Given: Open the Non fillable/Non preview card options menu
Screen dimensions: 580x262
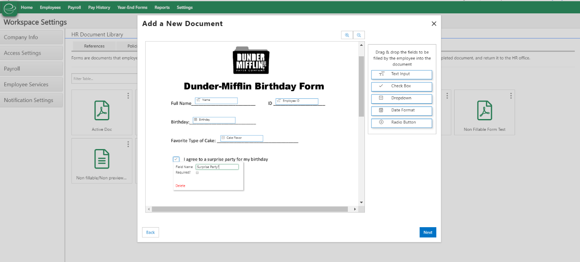Looking at the screenshot, I should [128, 144].
